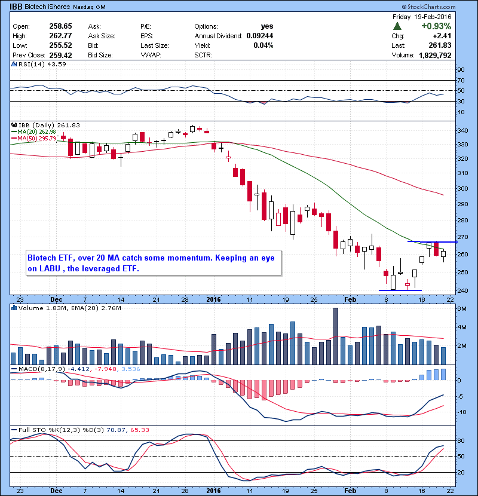Click the 300 price axis label
The width and height of the screenshot is (478, 496).
point(462,188)
